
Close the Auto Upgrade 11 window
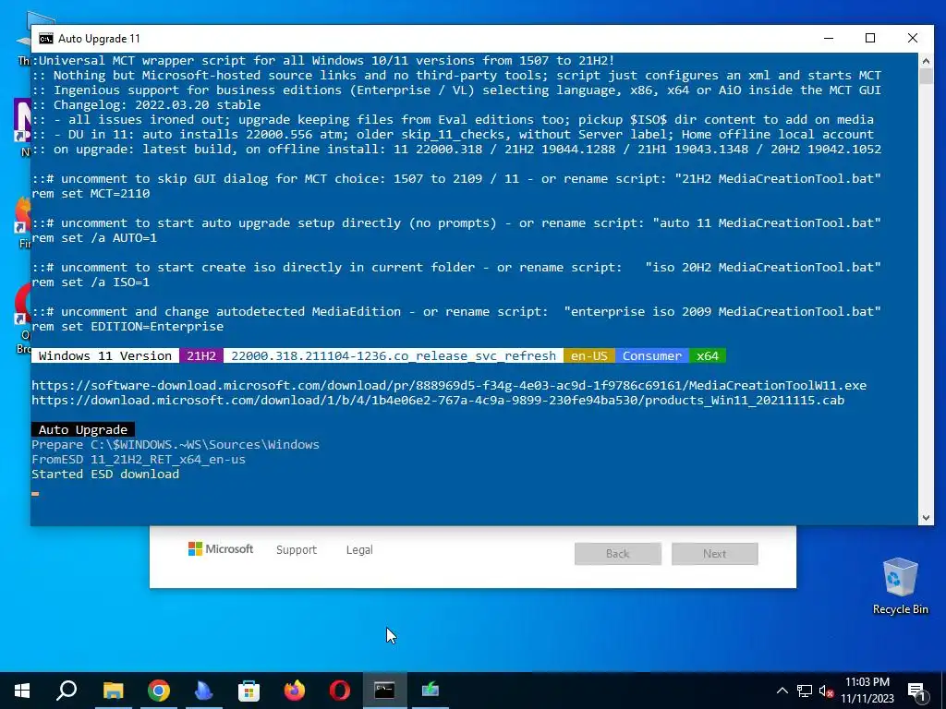[x=912, y=38]
